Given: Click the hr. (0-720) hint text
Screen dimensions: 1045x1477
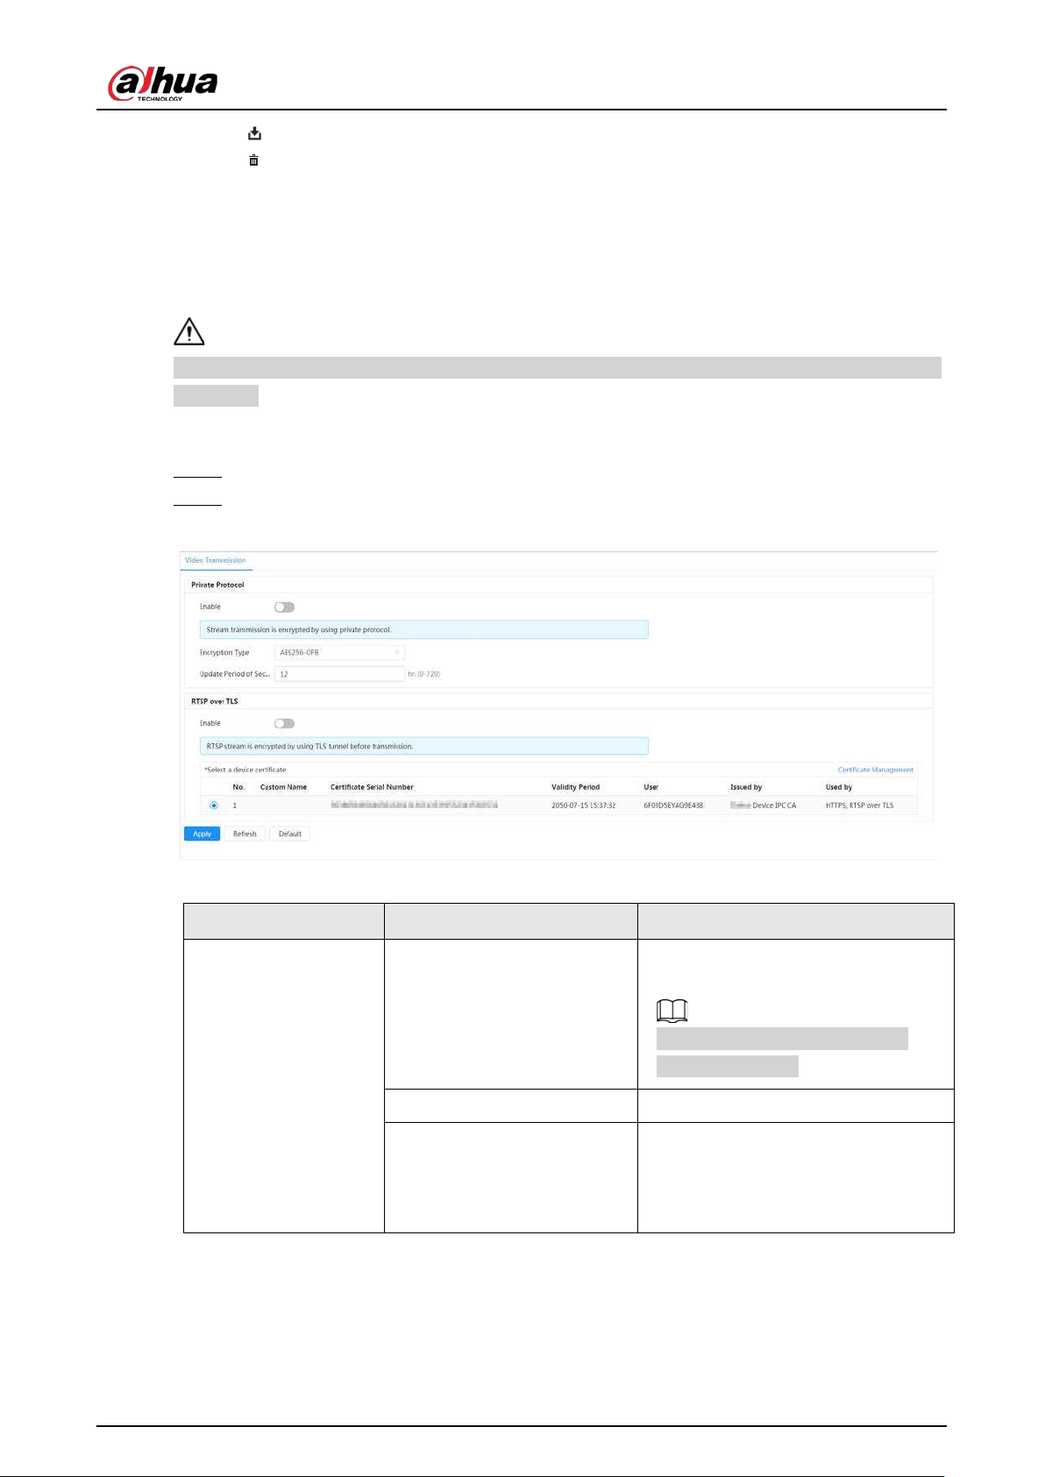Looking at the screenshot, I should [424, 674].
